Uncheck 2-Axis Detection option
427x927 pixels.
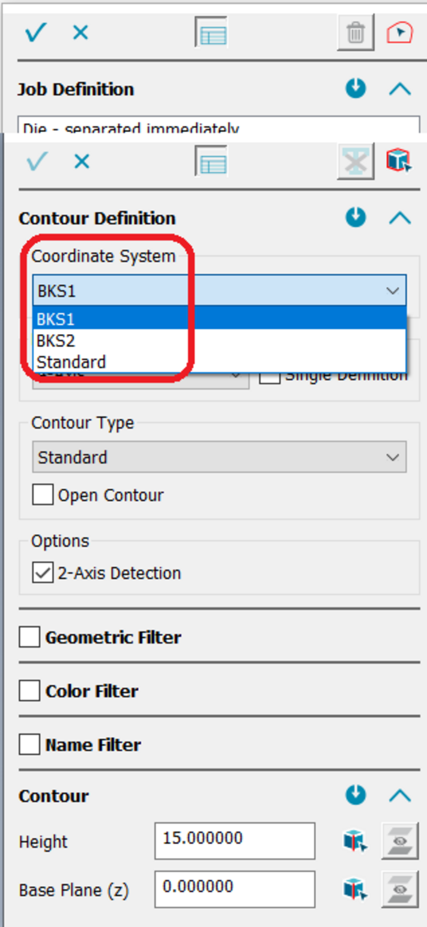pos(43,573)
